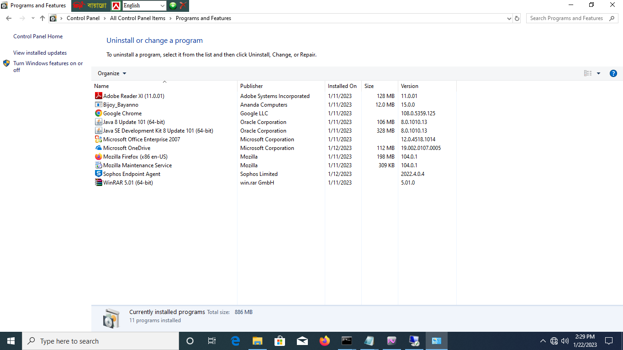
Task: Open the Control Panel Home link
Action: pos(38,36)
